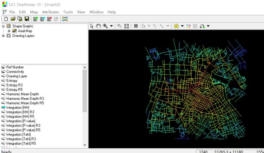The width and height of the screenshot is (264, 153).
Task: Click the attribute list scroll up arrow
Action: (85, 68)
